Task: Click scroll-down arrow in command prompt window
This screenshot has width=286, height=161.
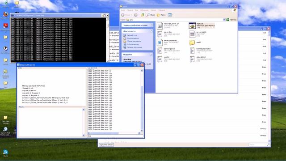Action: tap(107, 61)
